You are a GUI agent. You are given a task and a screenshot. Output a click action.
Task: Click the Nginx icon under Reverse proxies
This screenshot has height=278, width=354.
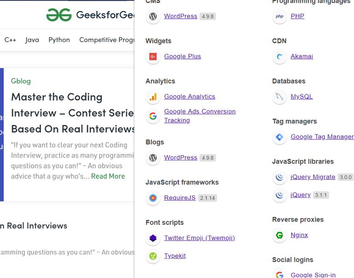click(x=279, y=235)
